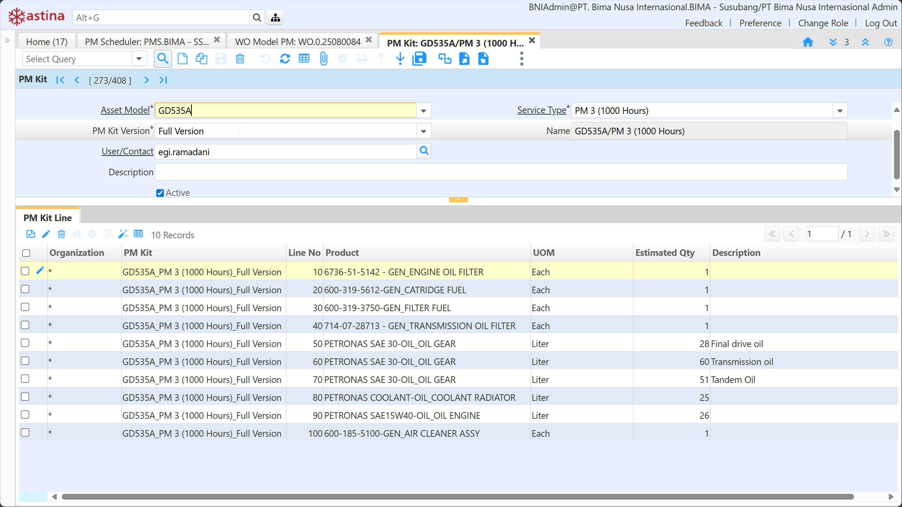The width and height of the screenshot is (902, 507).
Task: Tick the select-all checkbox in table header
Action: [26, 253]
